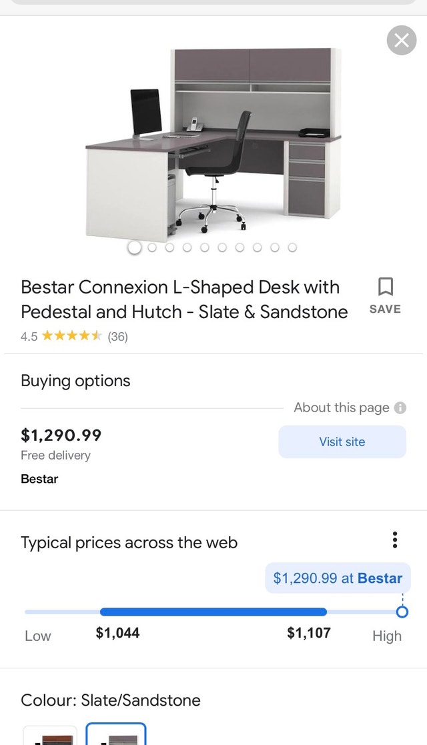Image resolution: width=427 pixels, height=745 pixels.
Task: Dismiss the product overlay with the X icon
Action: (x=401, y=40)
